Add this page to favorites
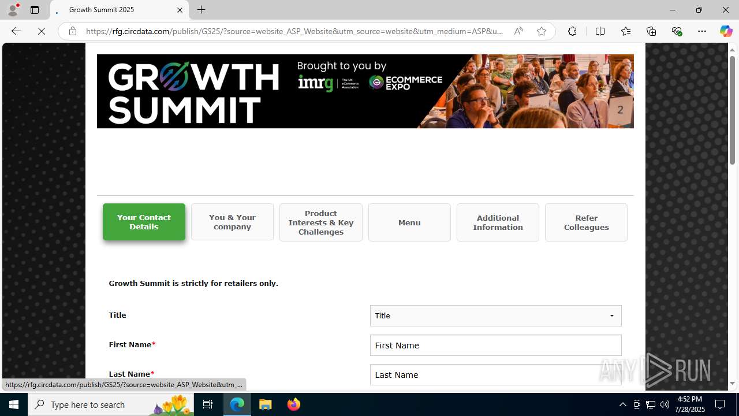 [x=542, y=31]
